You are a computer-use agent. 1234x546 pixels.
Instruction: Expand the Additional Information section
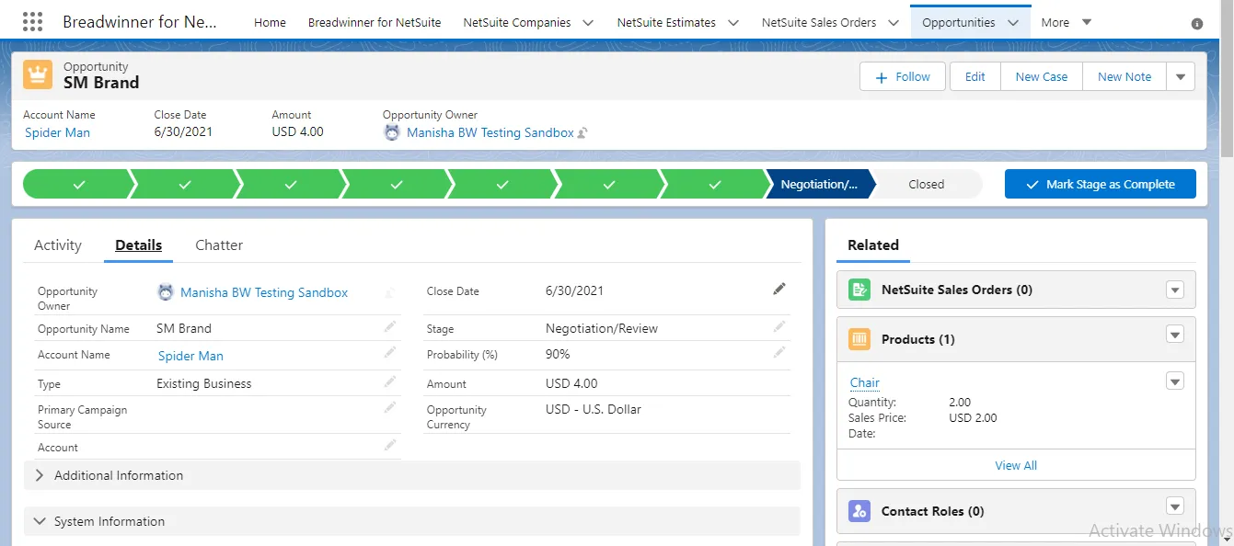pos(412,475)
